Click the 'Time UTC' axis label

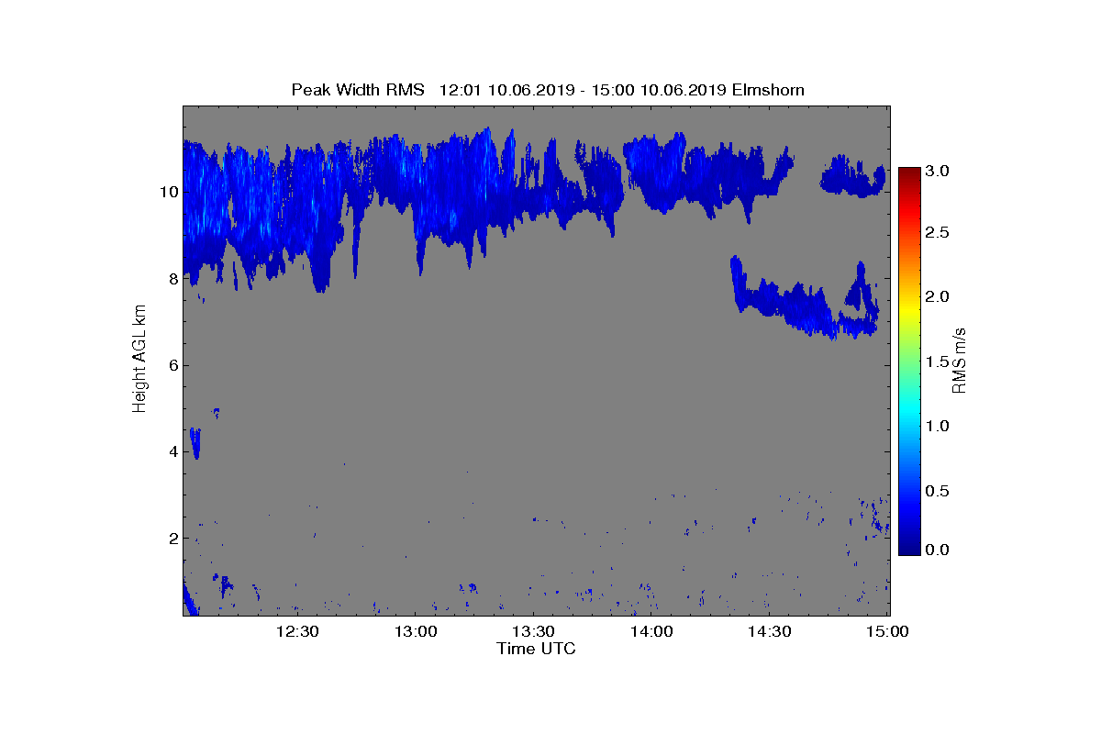(537, 649)
